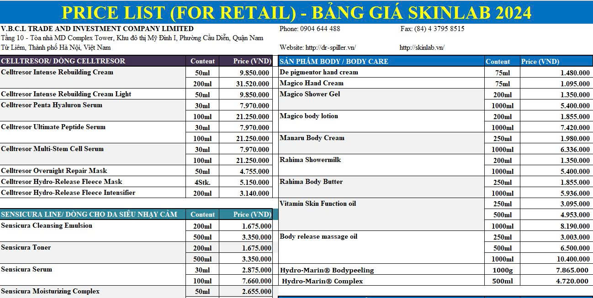Click the Sensicura Moisturizing Complex cell
The height and width of the screenshot is (298, 593).
[x=50, y=291]
